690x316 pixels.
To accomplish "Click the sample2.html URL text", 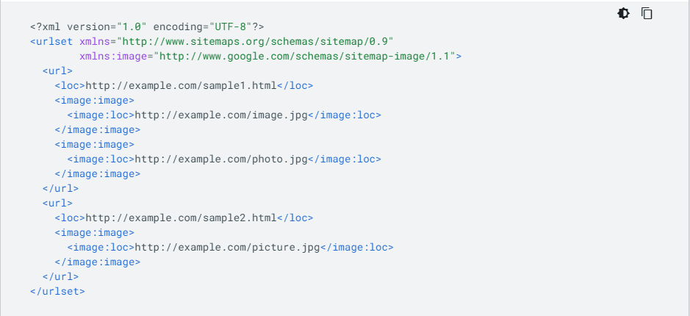I will tap(181, 218).
